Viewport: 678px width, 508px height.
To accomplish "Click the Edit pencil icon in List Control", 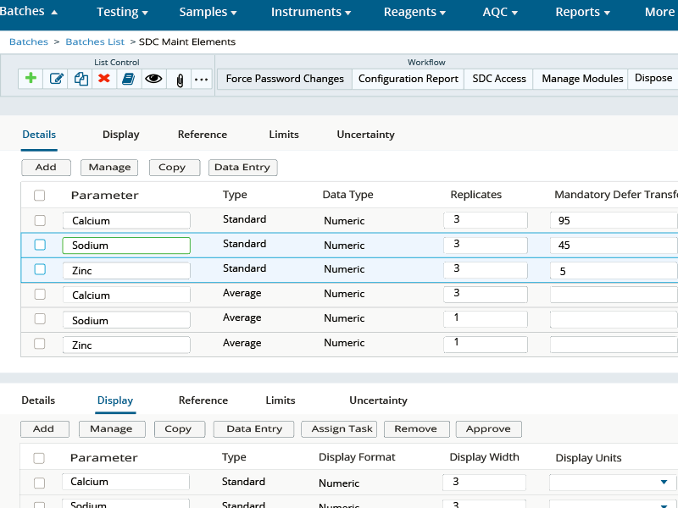I will pos(57,79).
